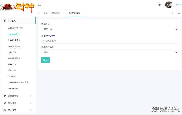The width and height of the screenshot is (182, 115).
Task: Expand the 网站设置 chevron
Action: (31, 103)
